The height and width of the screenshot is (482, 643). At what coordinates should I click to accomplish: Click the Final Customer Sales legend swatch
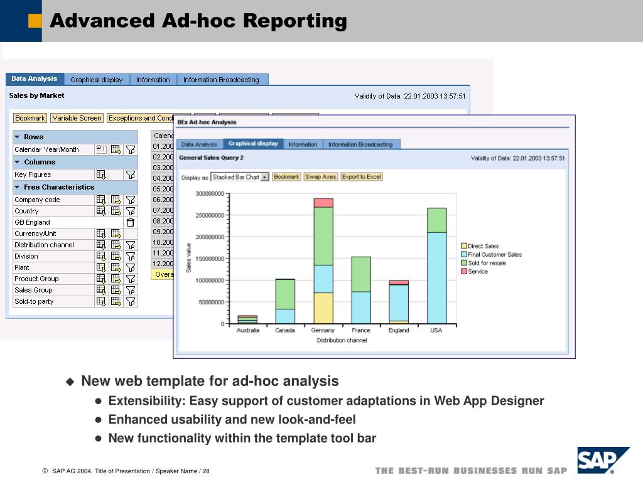464,254
